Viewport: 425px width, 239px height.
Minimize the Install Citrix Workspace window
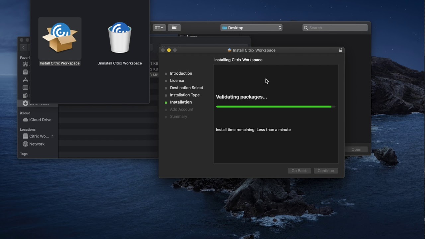169,50
